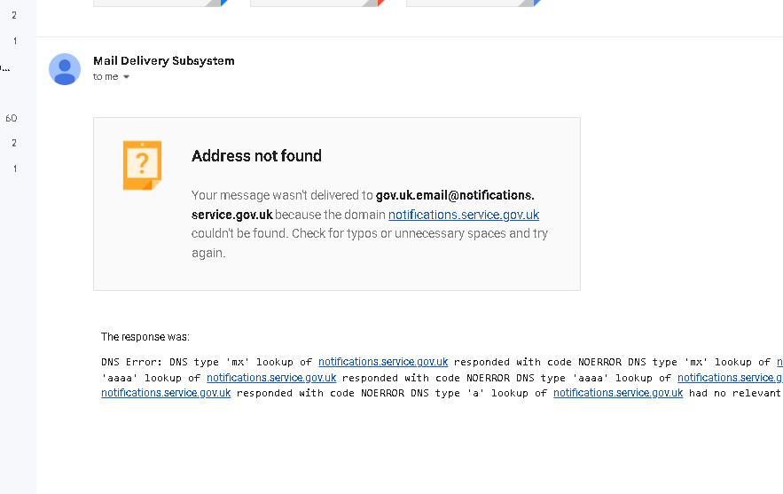Open the link starting the third DNS line
783x494 pixels.
coord(166,393)
